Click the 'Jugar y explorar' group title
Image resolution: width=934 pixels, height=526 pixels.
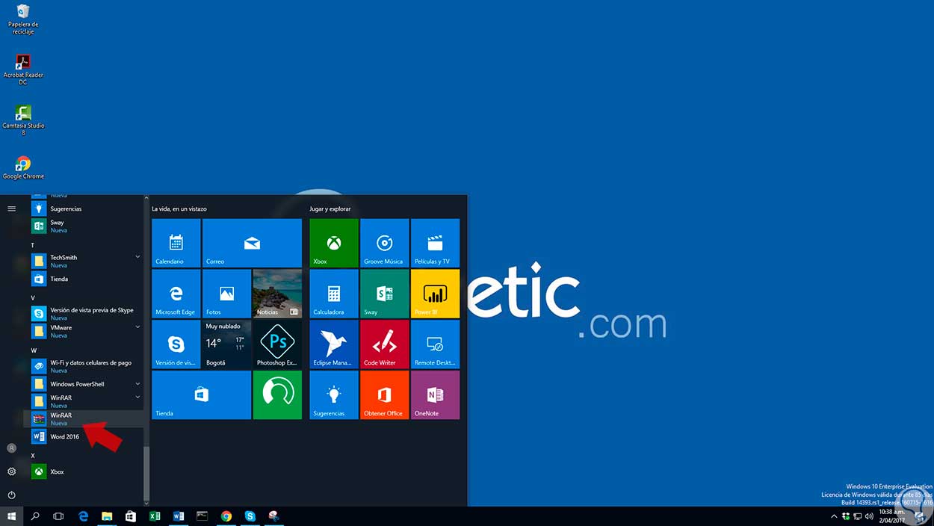[330, 209]
